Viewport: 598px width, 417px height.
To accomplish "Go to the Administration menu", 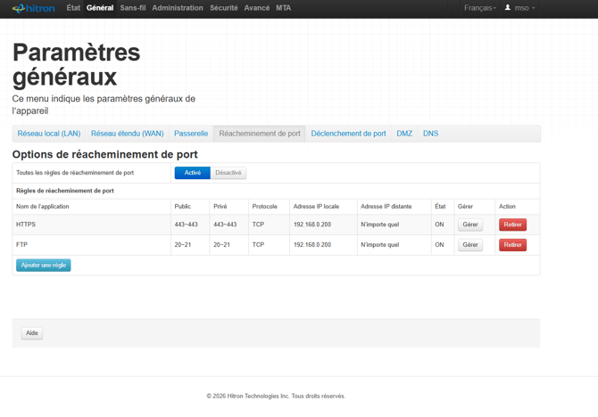I will coord(178,8).
